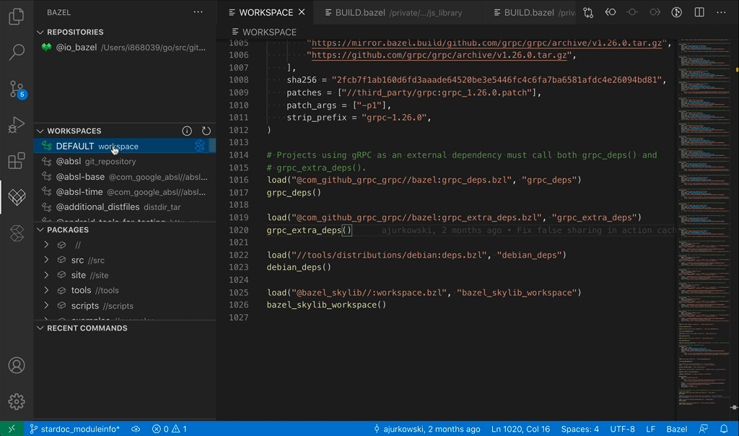Select the @io_bazel repository entry
The width and height of the screenshot is (739, 436).
[125, 47]
